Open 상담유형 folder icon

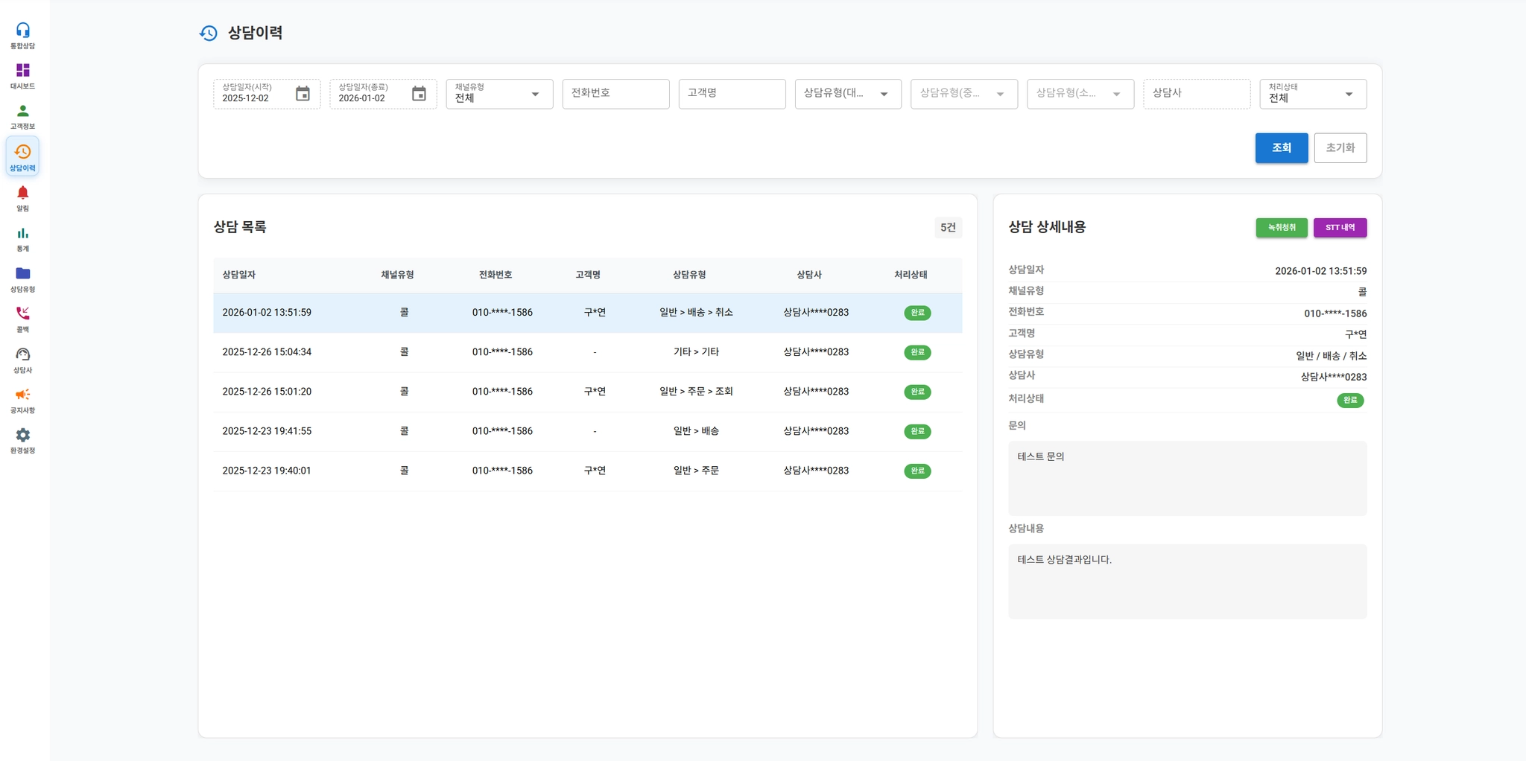tap(22, 278)
